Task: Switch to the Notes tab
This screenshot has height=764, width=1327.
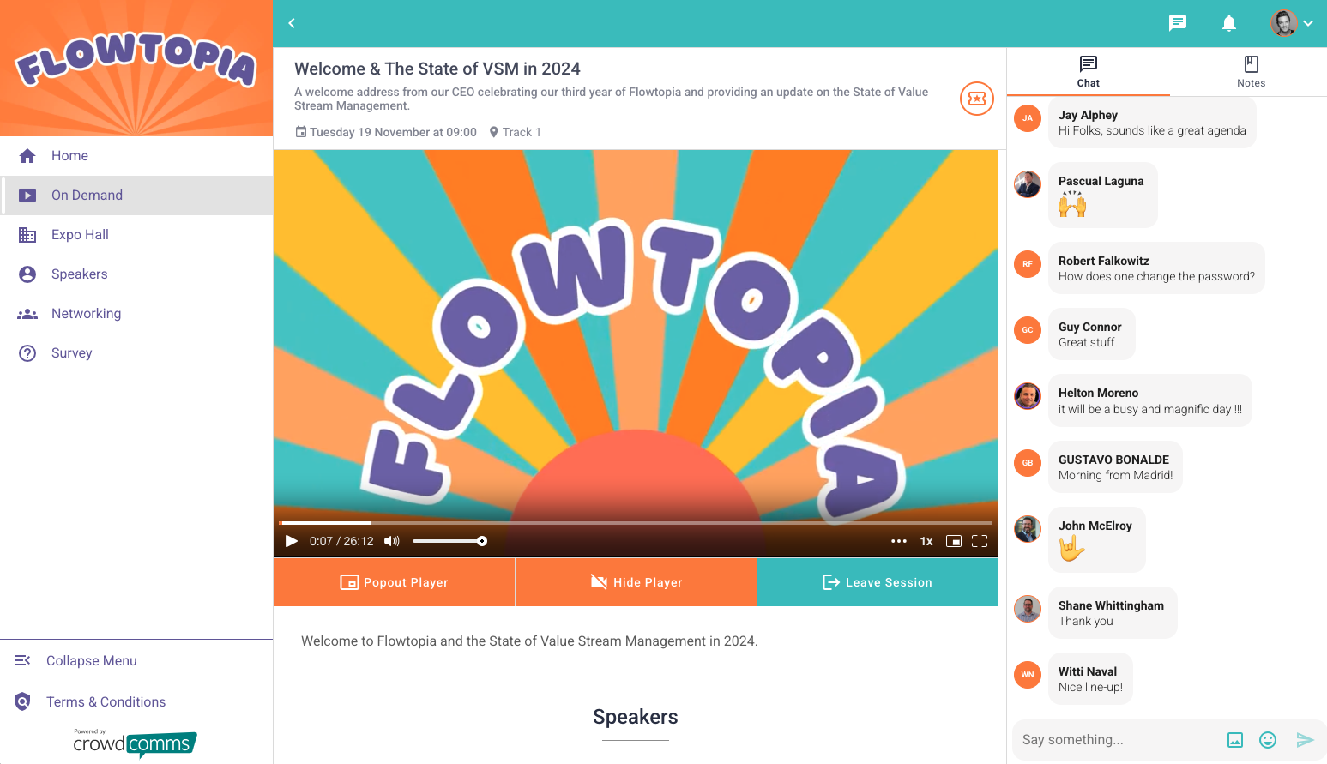Action: 1251,71
